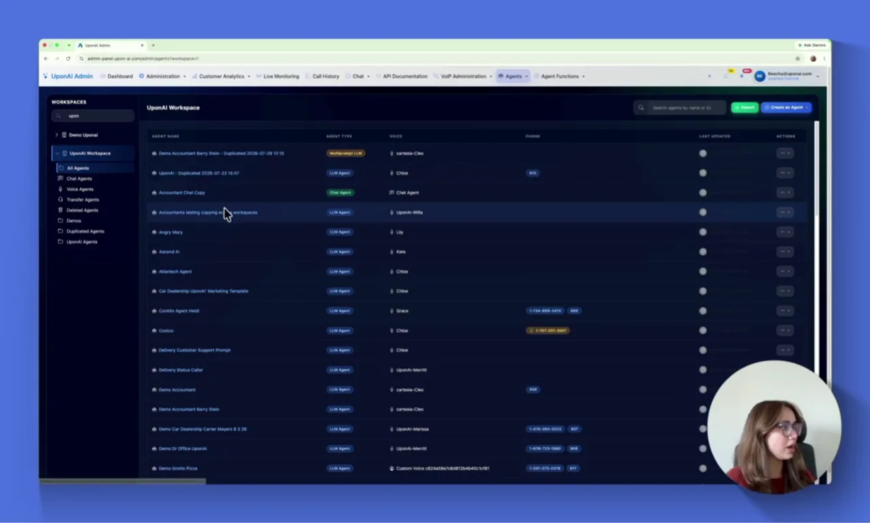Expand the Agent Functions menu
This screenshot has width=870, height=523.
(x=559, y=76)
